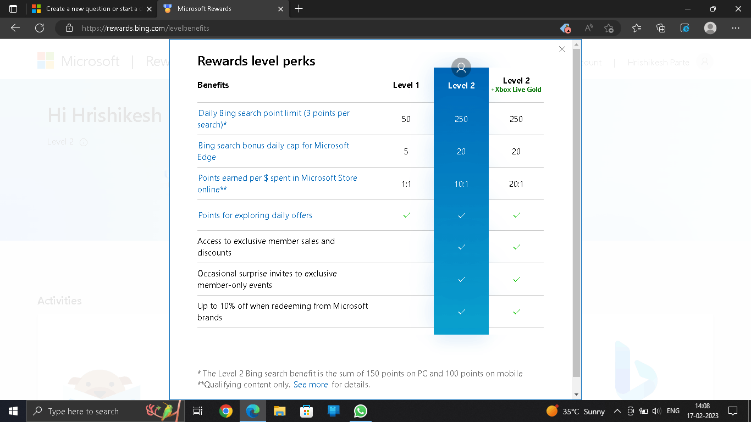The width and height of the screenshot is (751, 422).
Task: Open the Windows Start menu
Action: pyautogui.click(x=13, y=411)
